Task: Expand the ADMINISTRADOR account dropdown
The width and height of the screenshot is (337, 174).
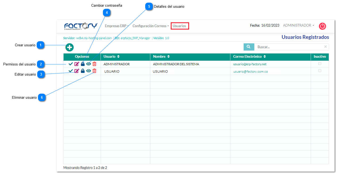Action: [x=298, y=26]
